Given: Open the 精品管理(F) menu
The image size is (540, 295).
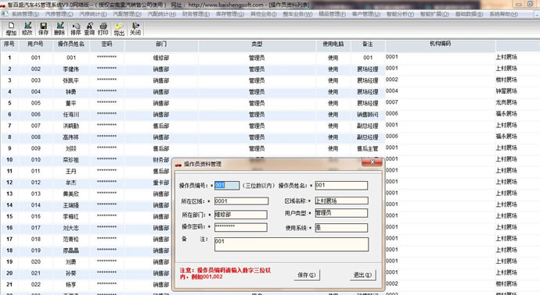Looking at the screenshot, I should click(x=332, y=14).
